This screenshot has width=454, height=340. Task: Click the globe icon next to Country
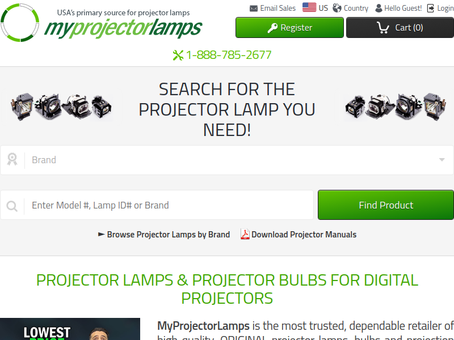pos(337,8)
